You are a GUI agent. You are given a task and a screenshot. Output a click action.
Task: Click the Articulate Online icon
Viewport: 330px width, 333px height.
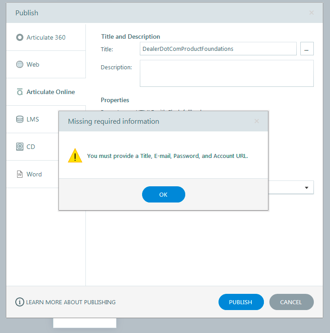[x=19, y=92]
